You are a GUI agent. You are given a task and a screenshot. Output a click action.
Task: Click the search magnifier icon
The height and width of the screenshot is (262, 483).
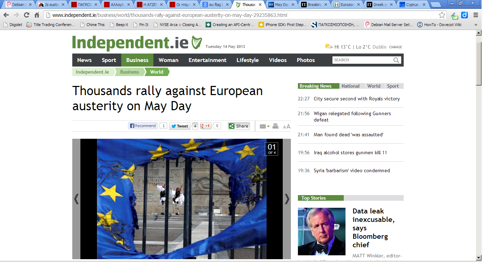point(397,60)
